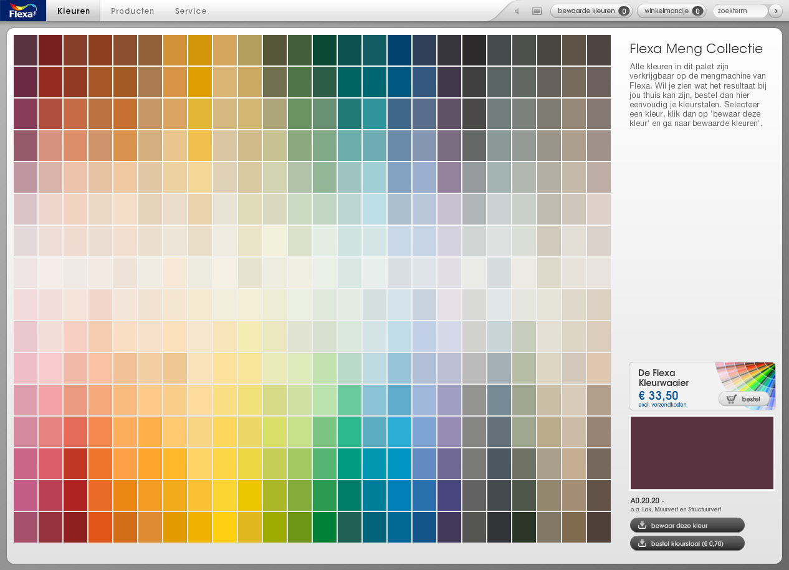
Task: Click 'excl. verzendkosten' text
Action: [662, 405]
